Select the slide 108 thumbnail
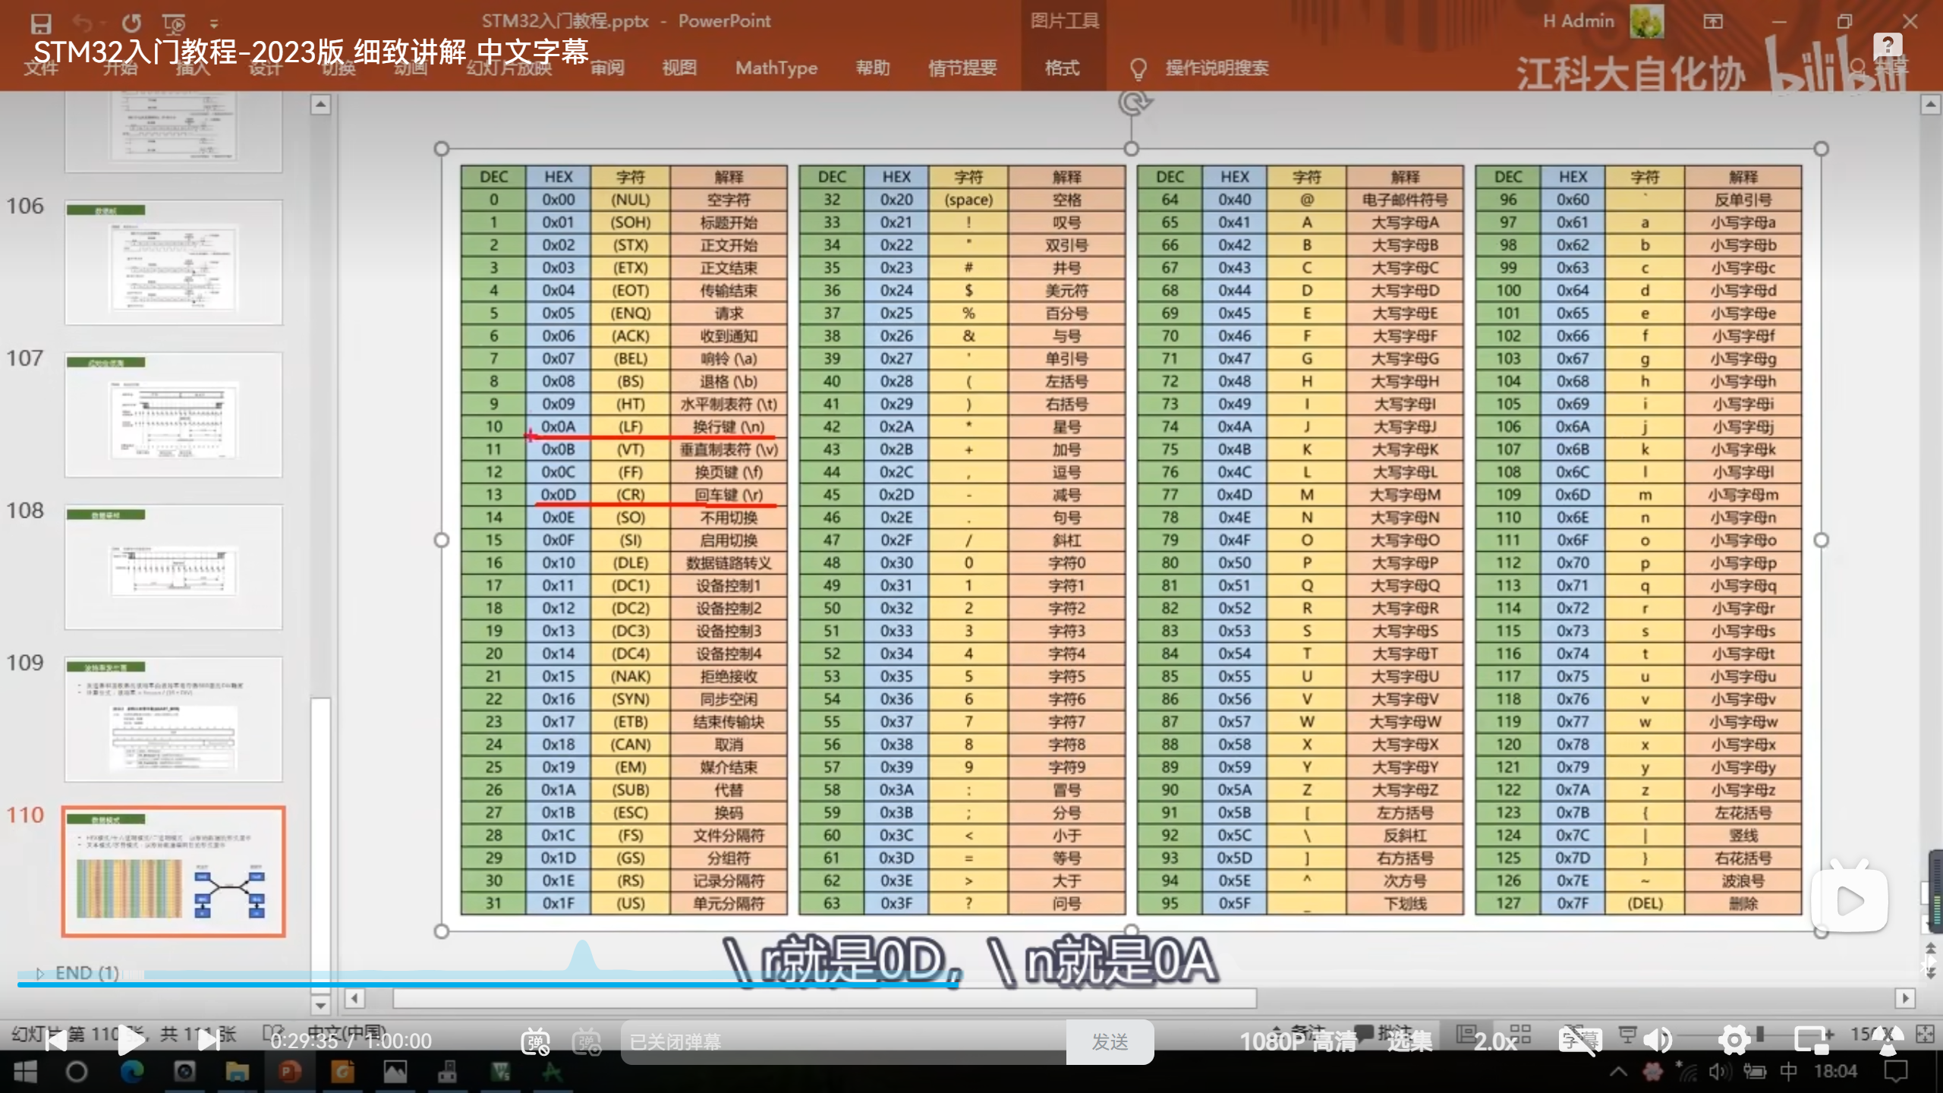Image resolution: width=1943 pixels, height=1093 pixels. click(x=174, y=566)
